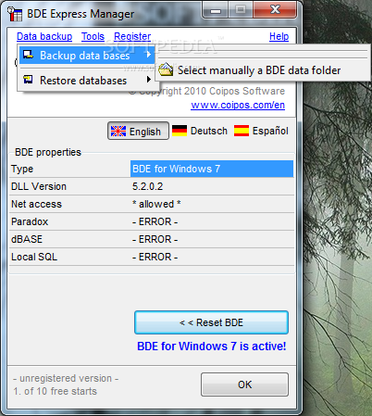
Task: Click the Spanish flag icon
Action: [242, 131]
